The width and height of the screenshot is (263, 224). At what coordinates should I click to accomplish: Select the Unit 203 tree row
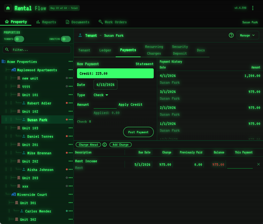pos(37,178)
